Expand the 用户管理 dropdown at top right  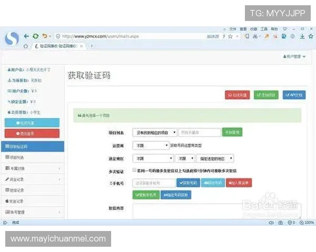(x=294, y=57)
